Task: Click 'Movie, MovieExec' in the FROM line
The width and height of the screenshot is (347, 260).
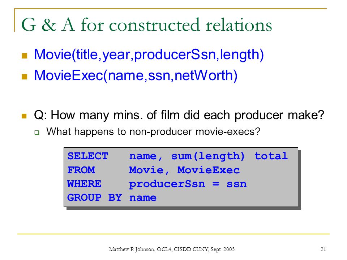Action: coord(184,170)
